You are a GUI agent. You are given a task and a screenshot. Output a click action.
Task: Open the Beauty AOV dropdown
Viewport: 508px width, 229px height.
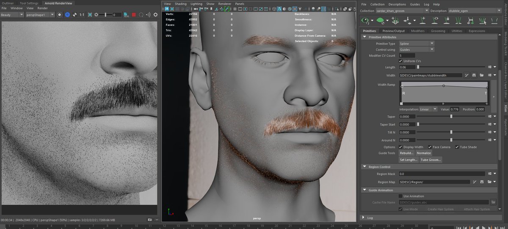pos(12,15)
